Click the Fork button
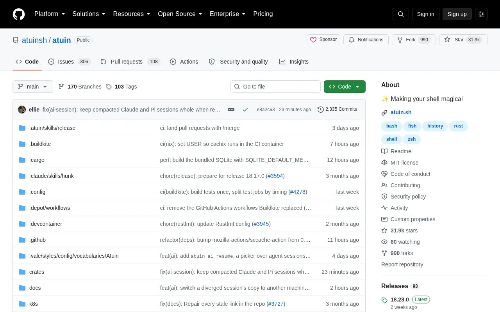This screenshot has height=312, width=500. tap(414, 40)
